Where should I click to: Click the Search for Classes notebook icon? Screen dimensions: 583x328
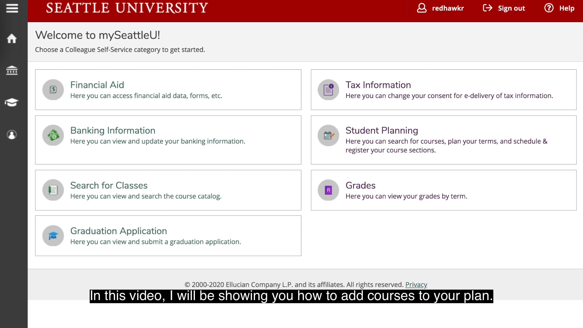tap(53, 190)
